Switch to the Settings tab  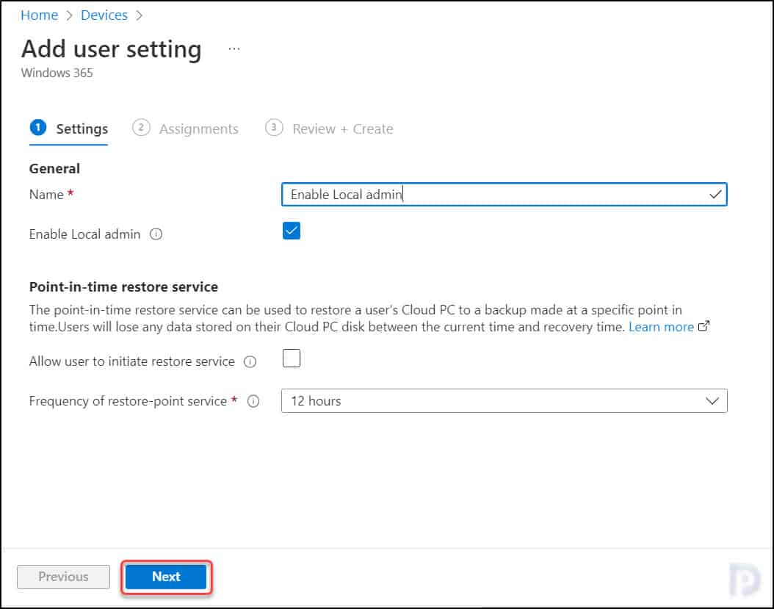tap(68, 129)
